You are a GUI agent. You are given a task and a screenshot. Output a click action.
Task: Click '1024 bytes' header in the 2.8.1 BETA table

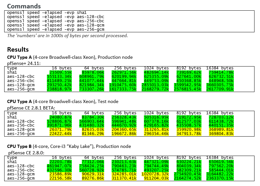click(156, 113)
